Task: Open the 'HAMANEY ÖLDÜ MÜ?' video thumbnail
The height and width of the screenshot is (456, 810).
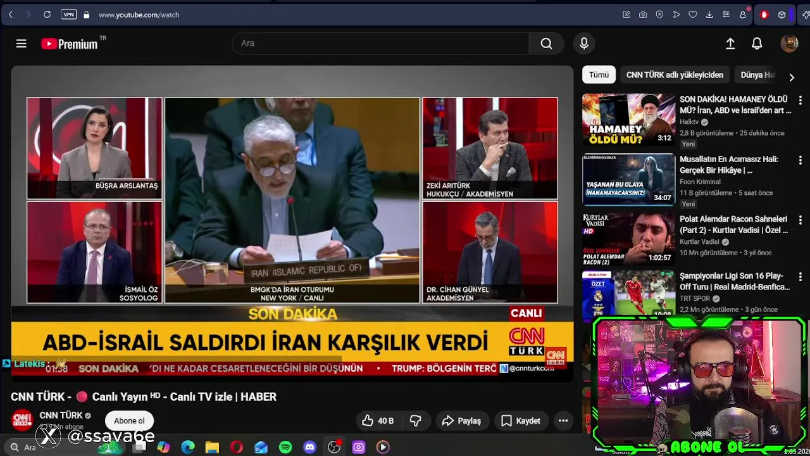Action: (628, 120)
